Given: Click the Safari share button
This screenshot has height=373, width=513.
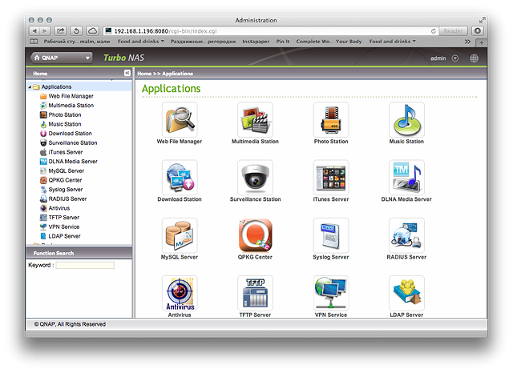Looking at the screenshot, I should point(60,30).
